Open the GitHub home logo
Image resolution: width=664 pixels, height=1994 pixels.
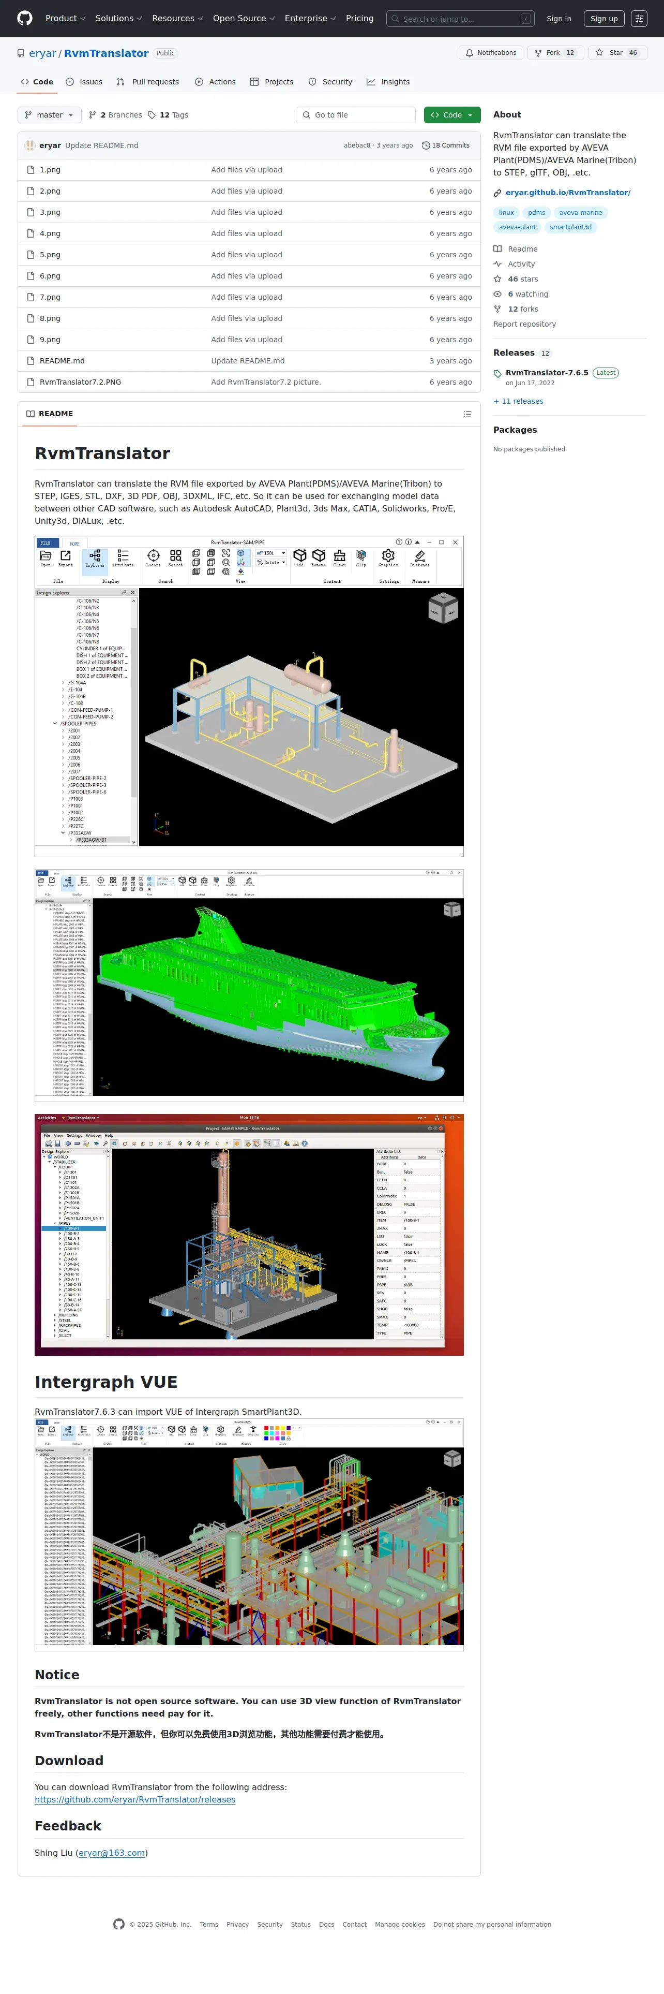pos(25,19)
